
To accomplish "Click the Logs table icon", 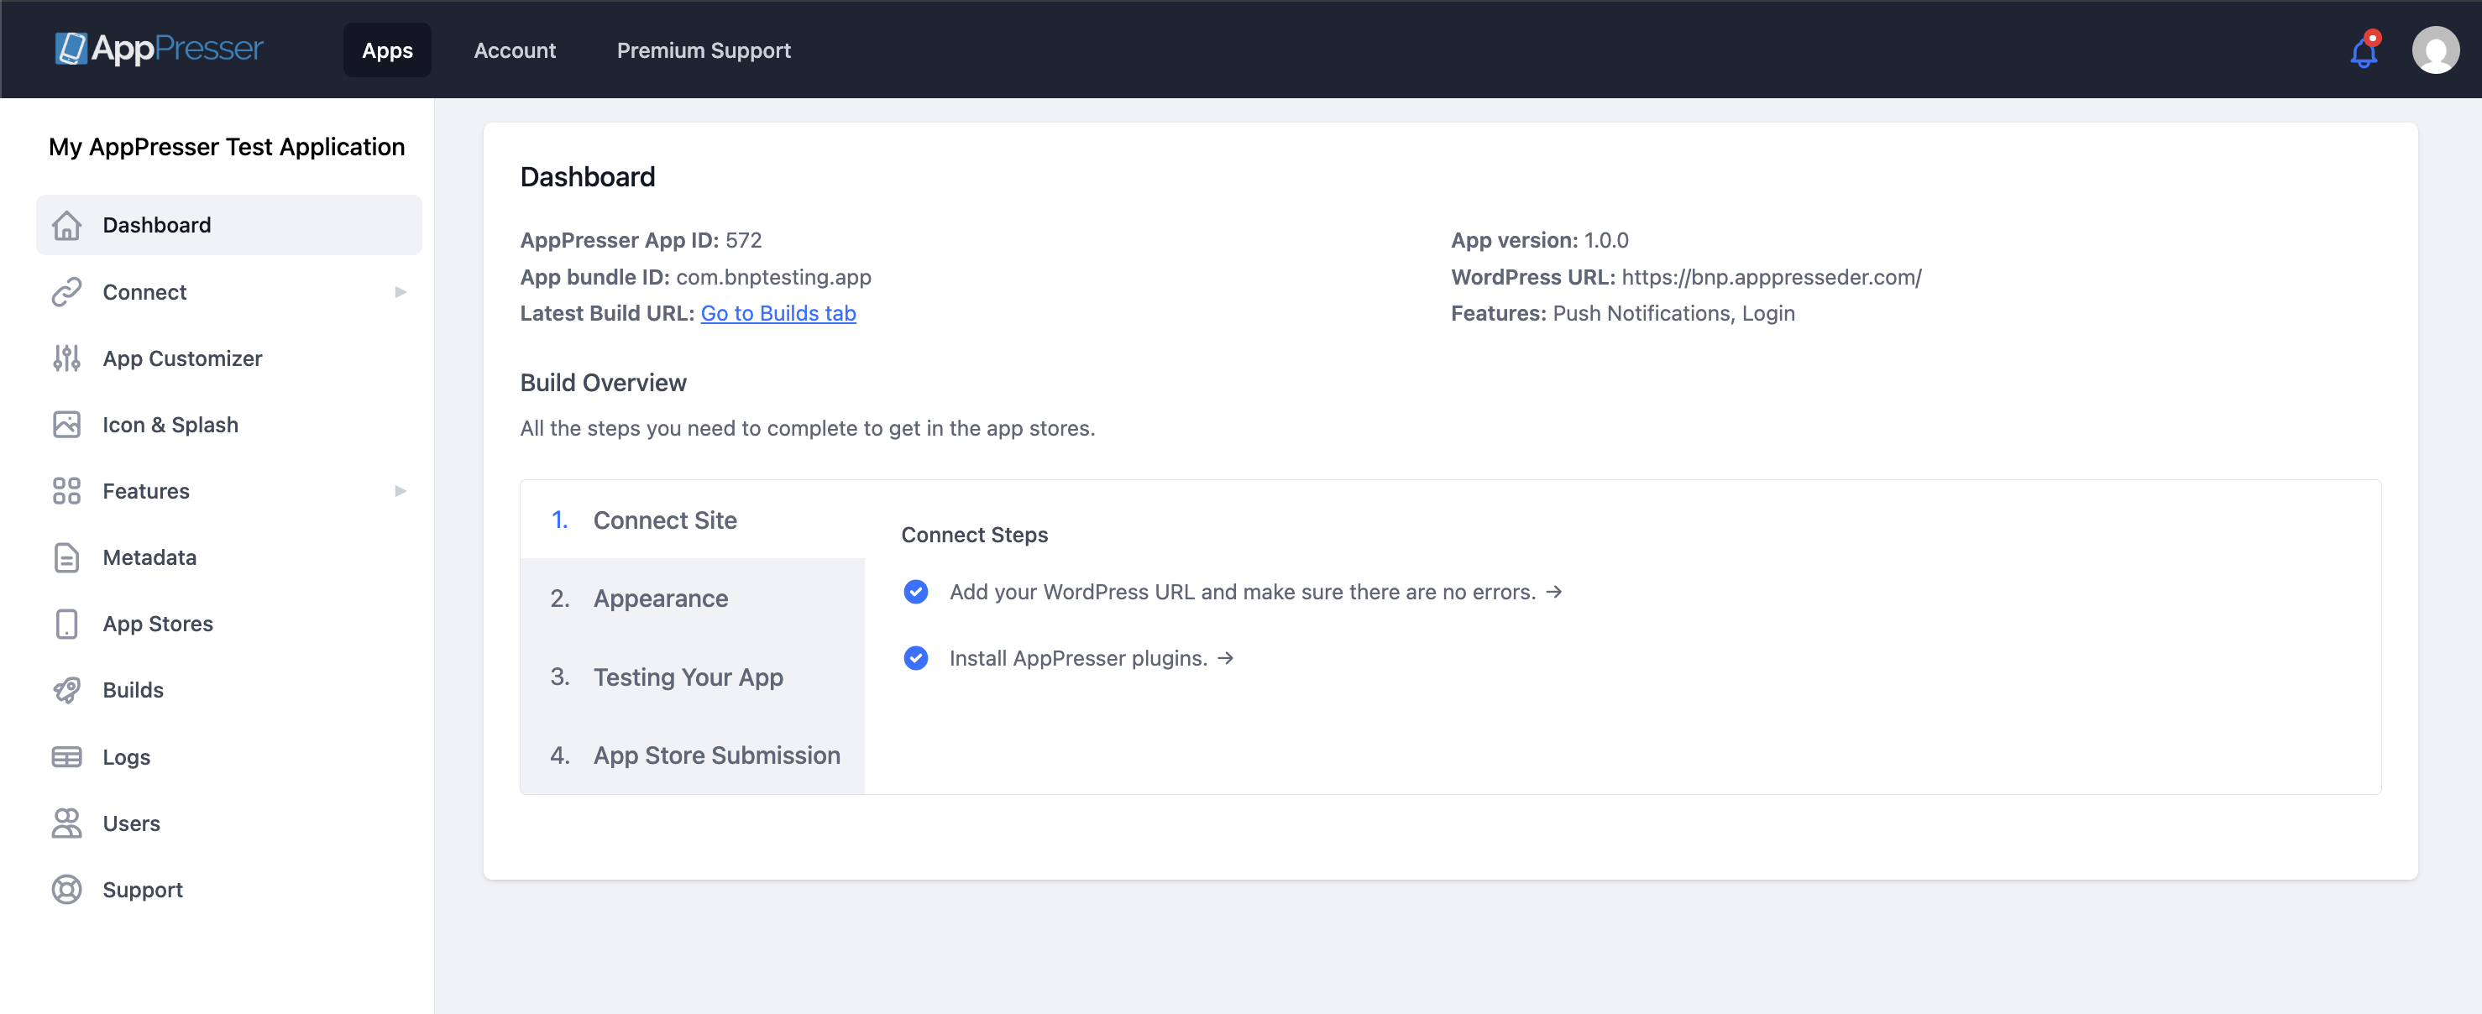I will (66, 757).
